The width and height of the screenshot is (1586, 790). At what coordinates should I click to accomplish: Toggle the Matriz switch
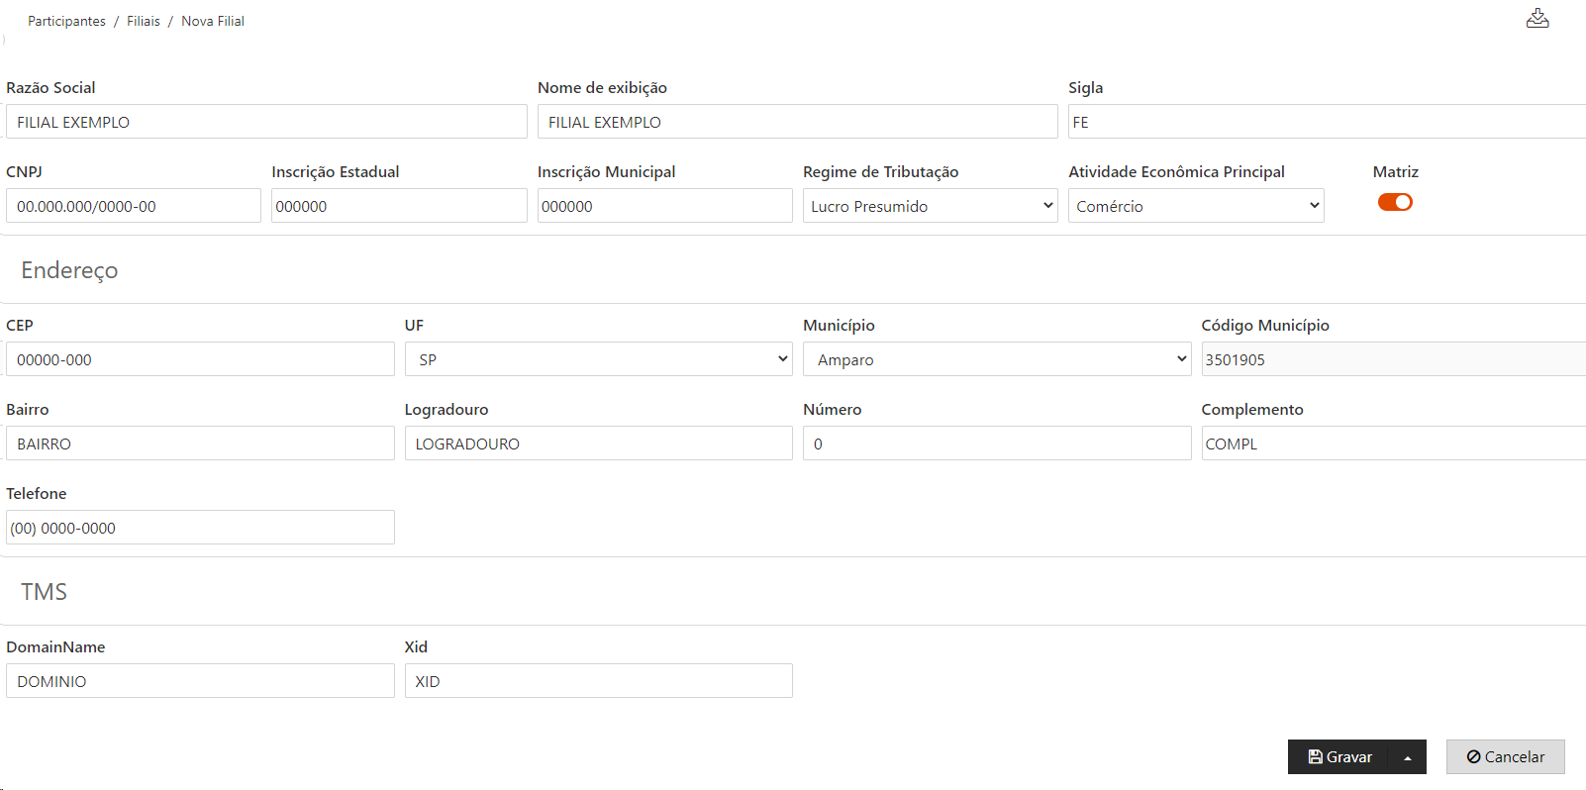pyautogui.click(x=1395, y=202)
